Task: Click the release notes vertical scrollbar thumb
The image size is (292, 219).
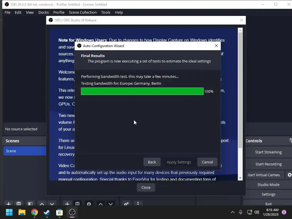Action: pos(240,90)
